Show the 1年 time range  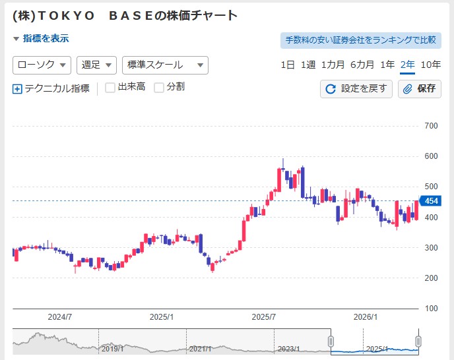[387, 65]
